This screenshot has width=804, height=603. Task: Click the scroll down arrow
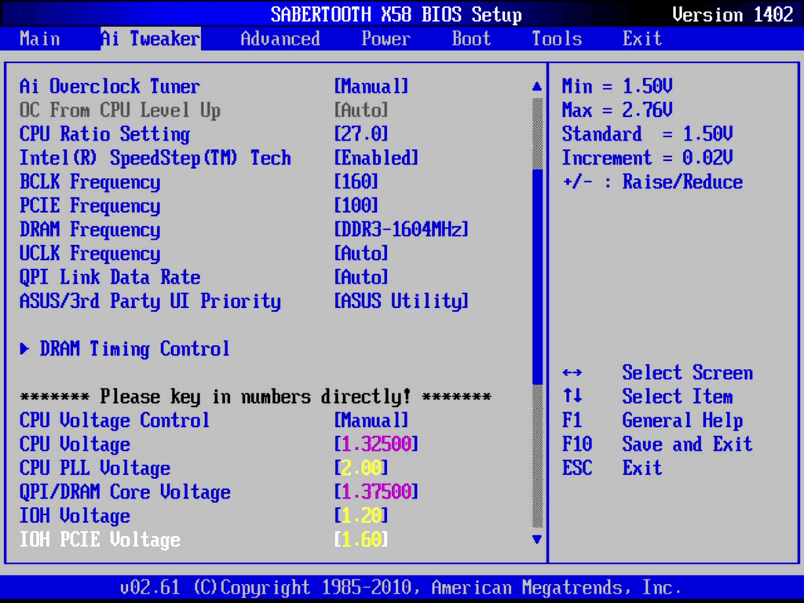[x=537, y=539]
